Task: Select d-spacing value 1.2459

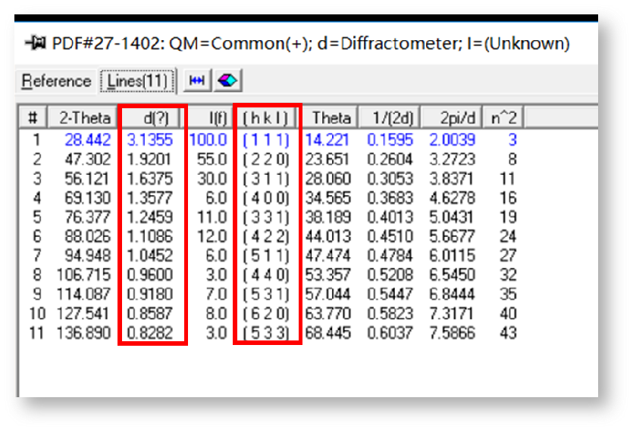Action: click(150, 217)
